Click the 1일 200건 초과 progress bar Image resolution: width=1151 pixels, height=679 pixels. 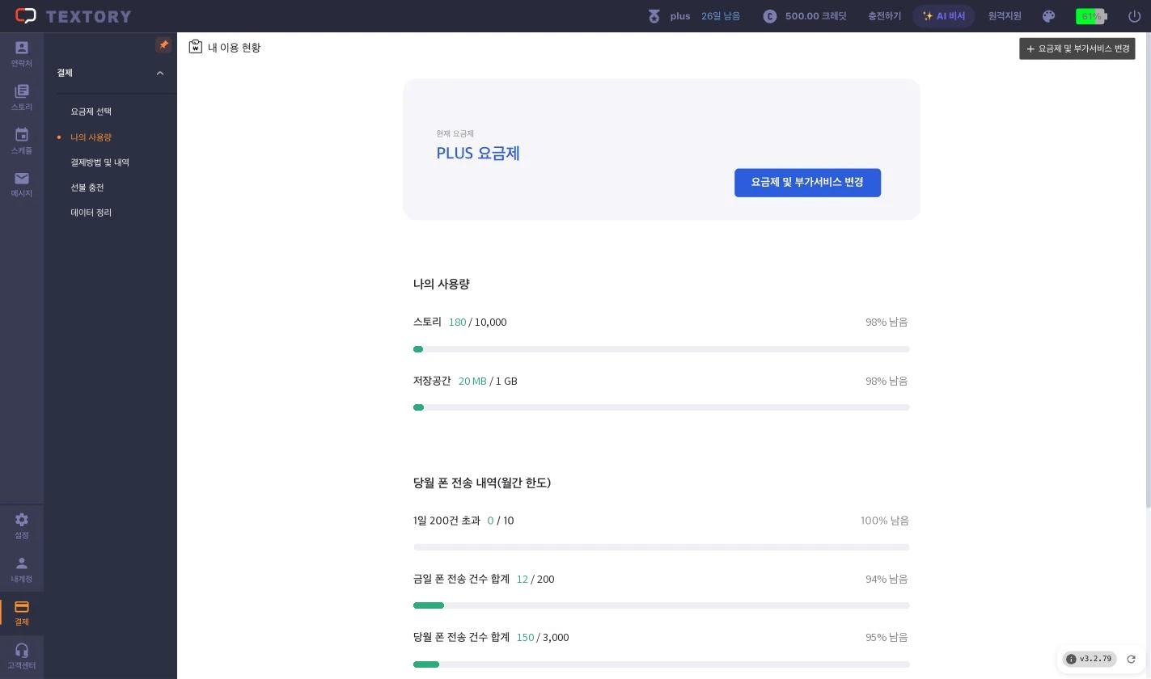click(x=662, y=547)
